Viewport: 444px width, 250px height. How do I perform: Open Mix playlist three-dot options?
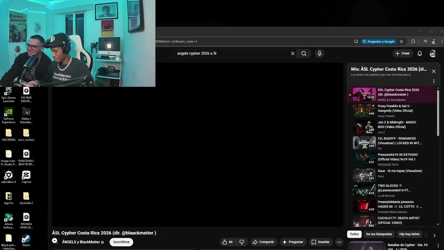point(434,81)
